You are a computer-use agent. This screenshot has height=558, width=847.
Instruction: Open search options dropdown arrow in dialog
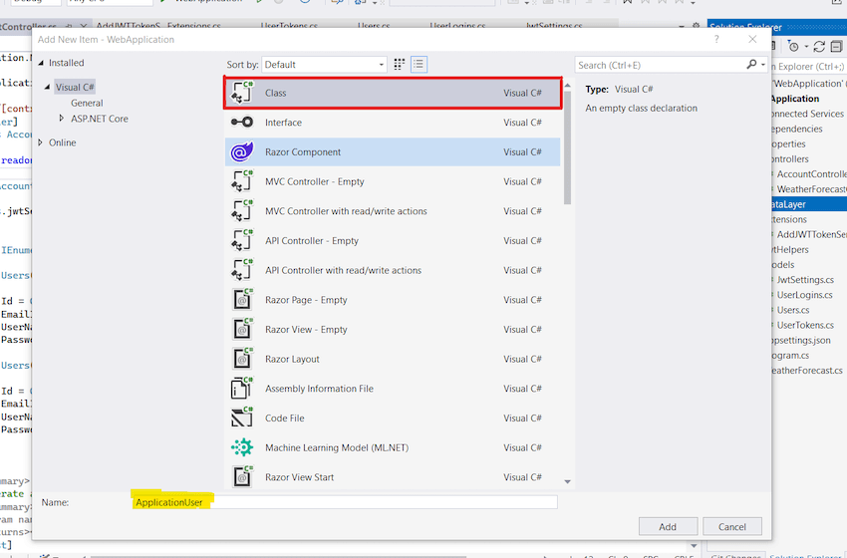[762, 65]
